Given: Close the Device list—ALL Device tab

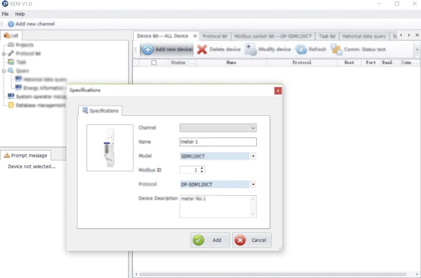Looking at the screenshot, I should click(x=195, y=36).
